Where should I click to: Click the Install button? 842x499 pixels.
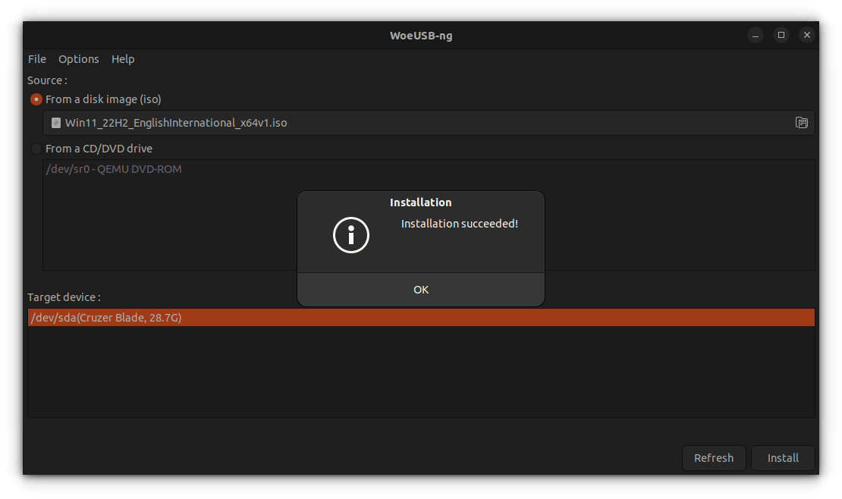[x=783, y=458]
